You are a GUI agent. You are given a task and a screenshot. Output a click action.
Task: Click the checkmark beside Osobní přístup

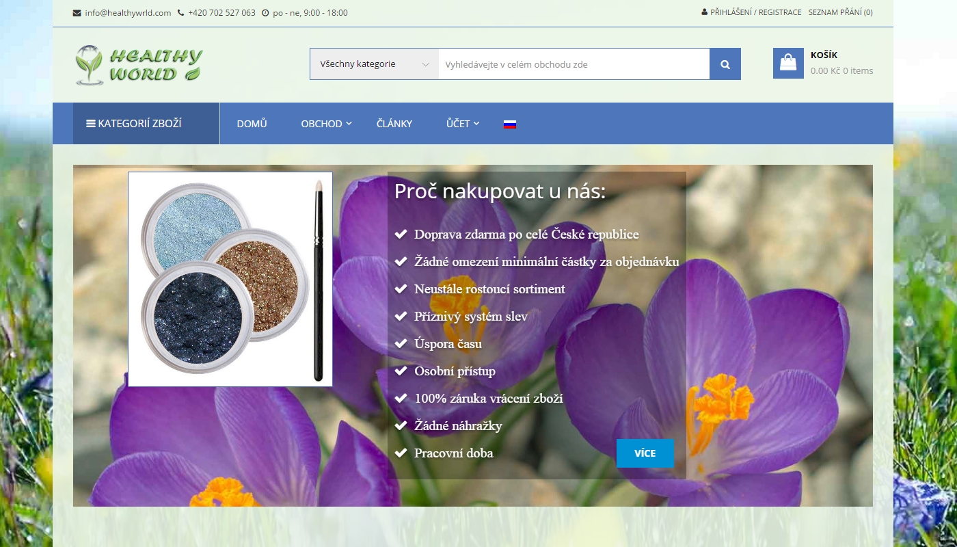(401, 371)
